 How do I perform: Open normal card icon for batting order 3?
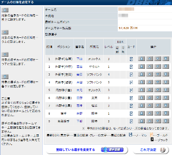coord(131,75)
